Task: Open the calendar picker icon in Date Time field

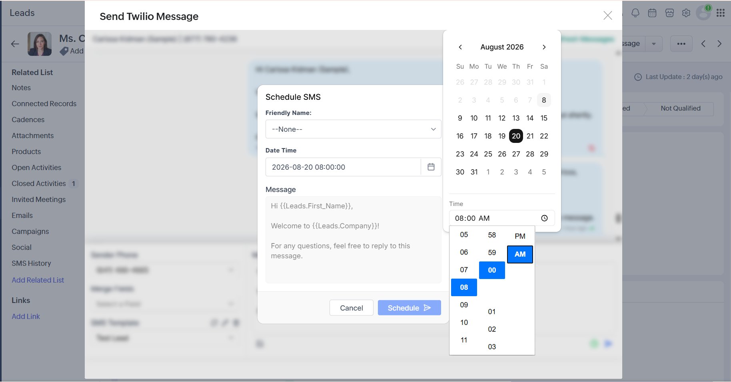Action: [x=431, y=167]
